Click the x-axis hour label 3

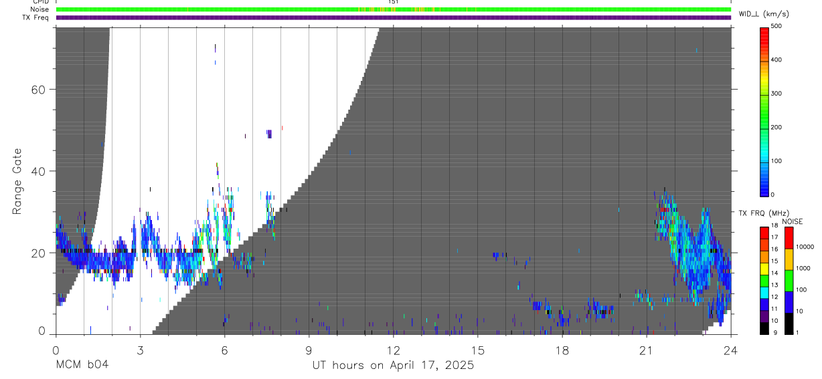[140, 350]
